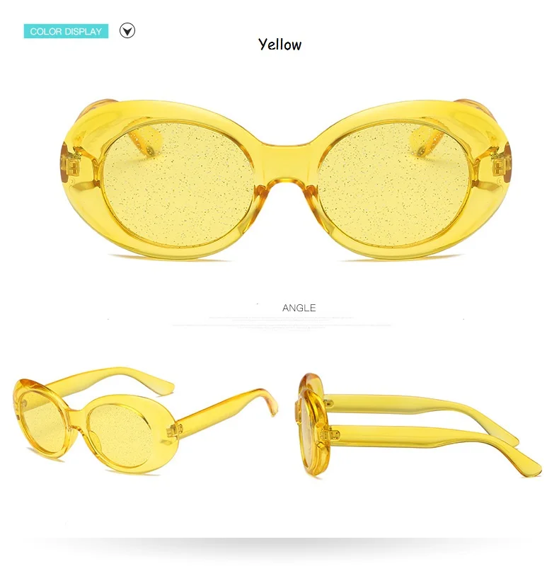Screen dimensions: 559x583
Task: Click the ANGLE section label
Action: (299, 308)
